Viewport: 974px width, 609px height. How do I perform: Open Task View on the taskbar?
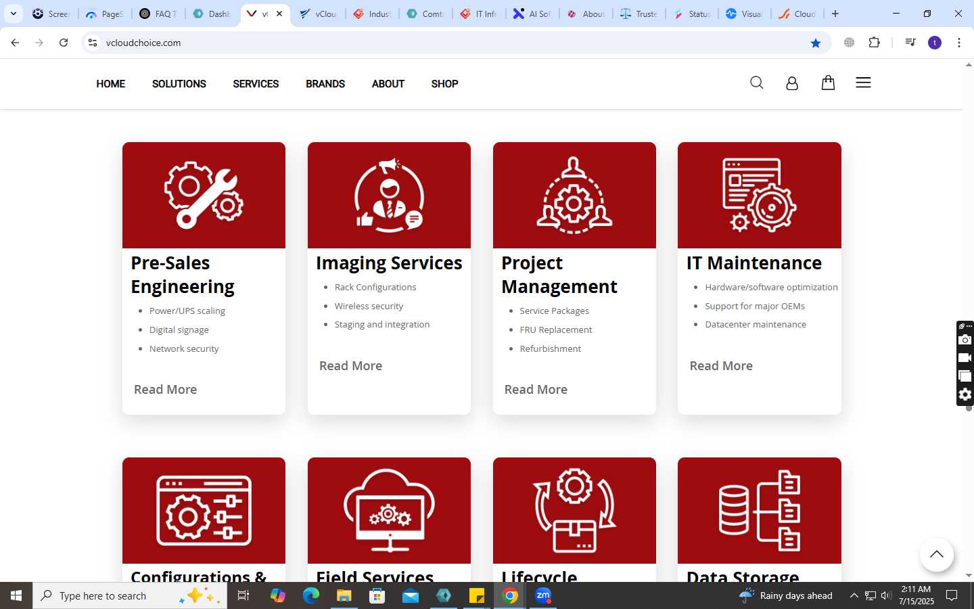pyautogui.click(x=243, y=595)
